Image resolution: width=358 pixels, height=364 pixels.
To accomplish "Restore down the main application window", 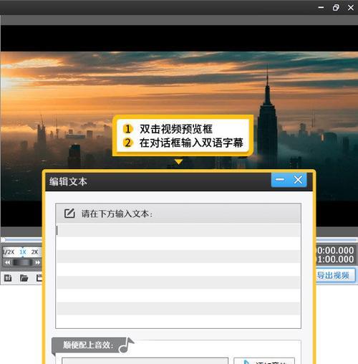I will click(x=336, y=8).
